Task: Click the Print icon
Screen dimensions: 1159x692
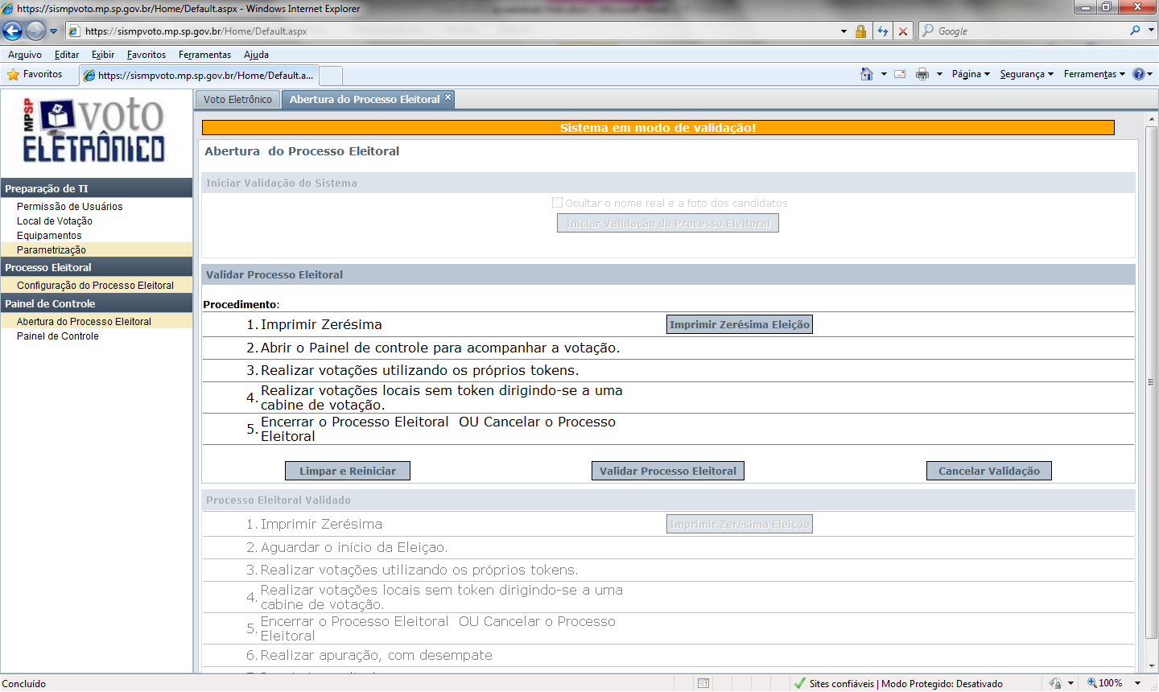Action: pos(922,74)
